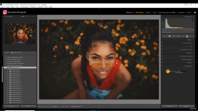The height and width of the screenshot is (111, 198).
Task: Switch to the Apresentação de slides module
Action: [167, 12]
